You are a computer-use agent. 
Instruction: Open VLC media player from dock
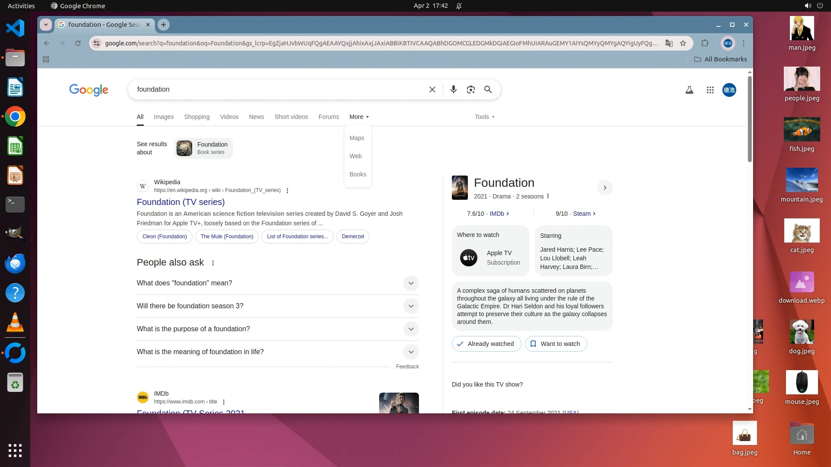coord(15,322)
